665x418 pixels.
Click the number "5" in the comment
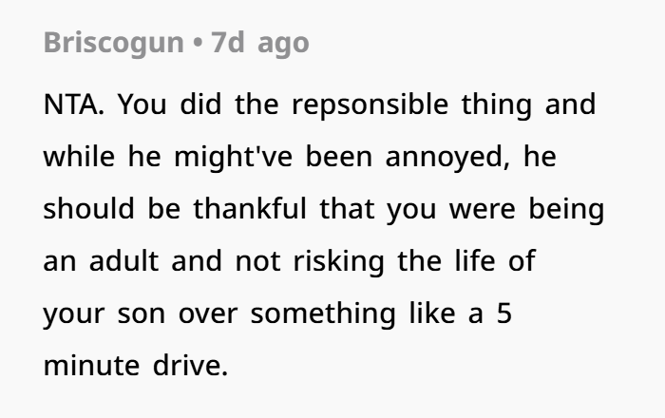(x=504, y=313)
